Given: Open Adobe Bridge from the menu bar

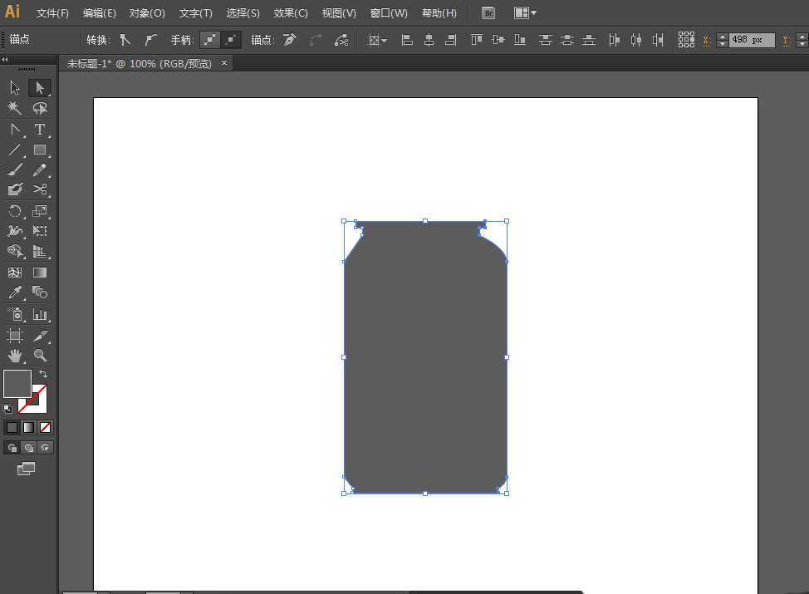Looking at the screenshot, I should tap(488, 13).
